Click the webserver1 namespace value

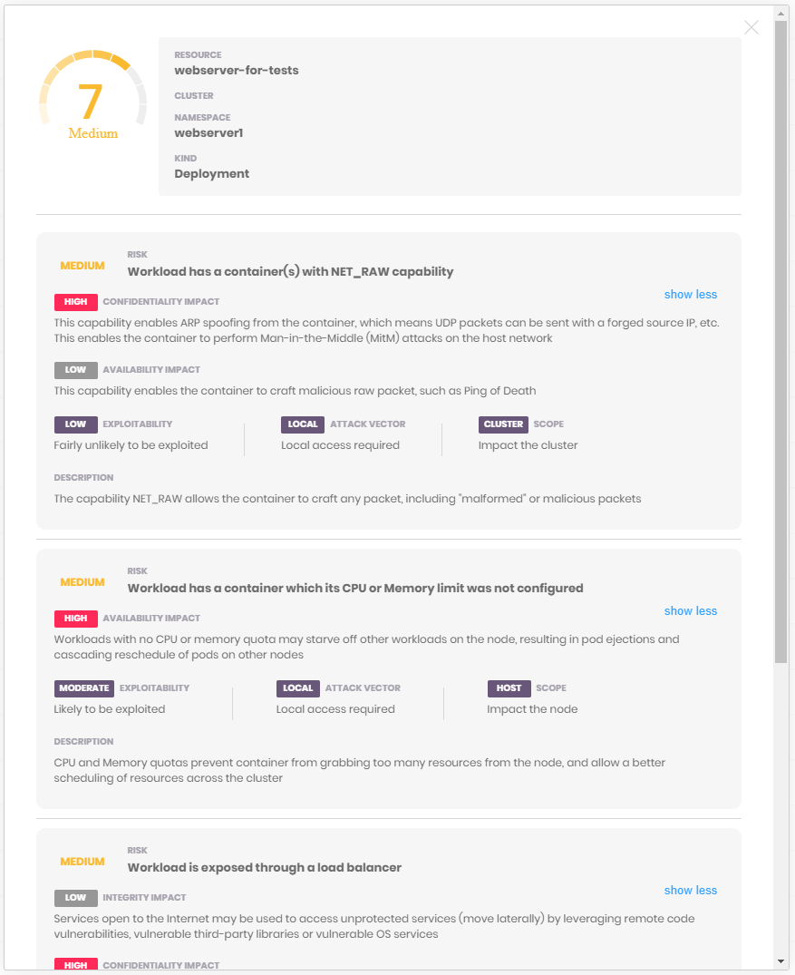208,133
